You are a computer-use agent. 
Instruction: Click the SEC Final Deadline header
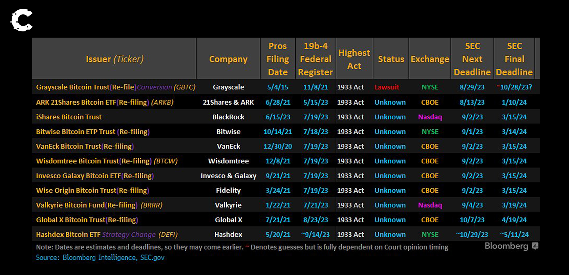click(514, 59)
